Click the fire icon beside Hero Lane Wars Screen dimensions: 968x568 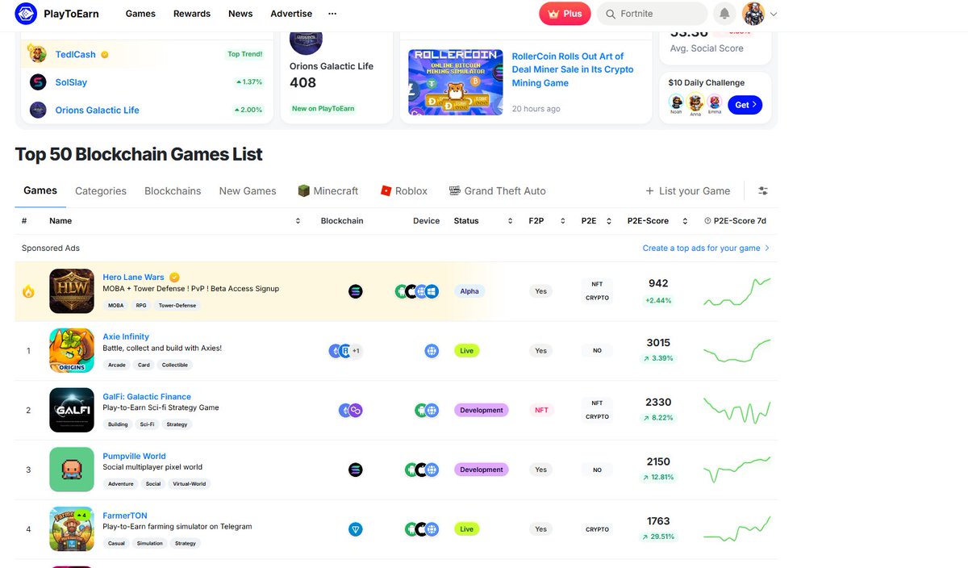(29, 291)
